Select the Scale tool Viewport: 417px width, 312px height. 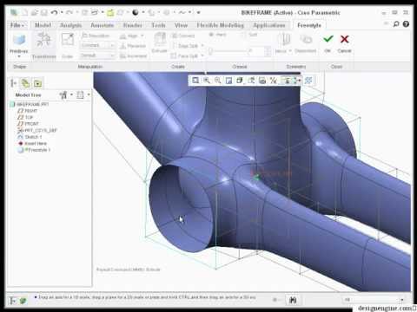point(67,45)
